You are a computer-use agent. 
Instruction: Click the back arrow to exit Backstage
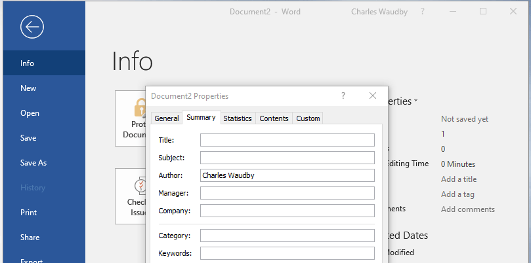tap(32, 27)
